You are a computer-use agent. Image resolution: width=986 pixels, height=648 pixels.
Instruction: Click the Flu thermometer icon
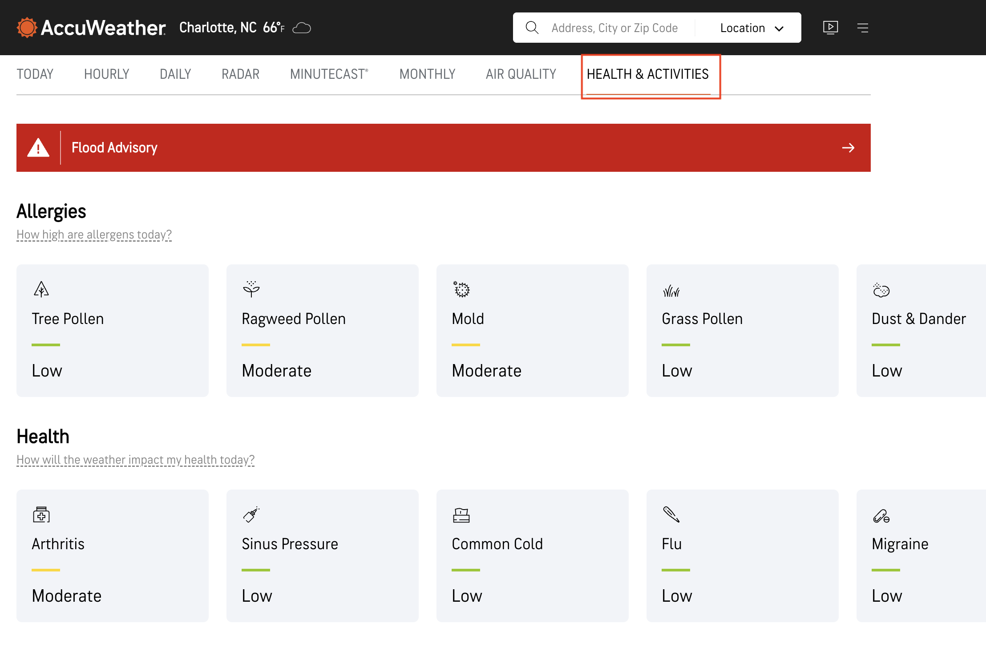pos(671,514)
